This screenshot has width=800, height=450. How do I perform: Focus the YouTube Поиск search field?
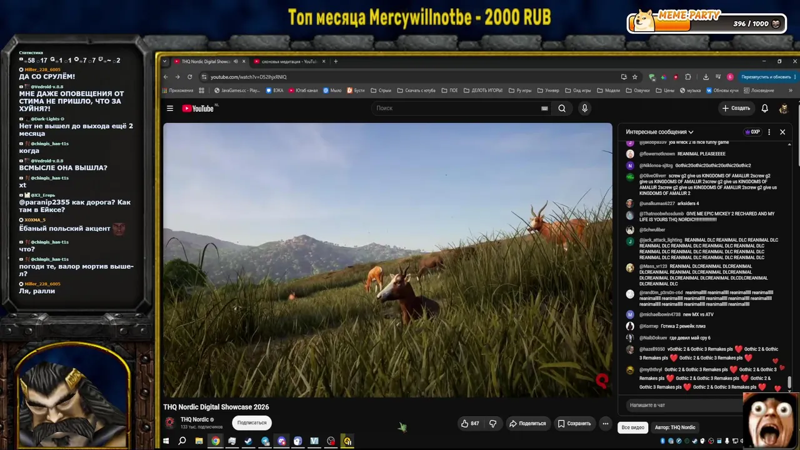click(x=456, y=108)
